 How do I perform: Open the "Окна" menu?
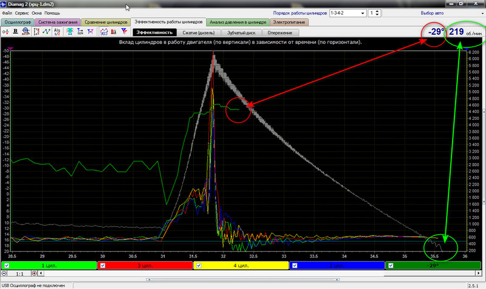tap(36, 13)
